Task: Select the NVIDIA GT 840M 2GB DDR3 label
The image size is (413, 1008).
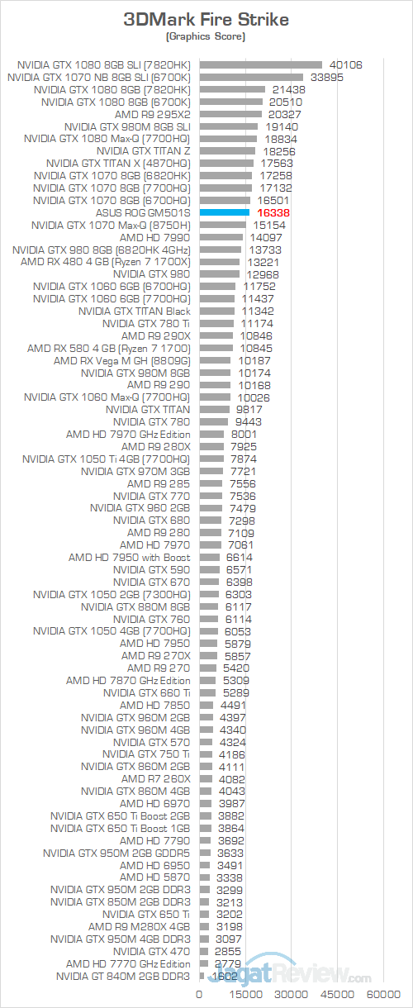Action: tap(123, 976)
